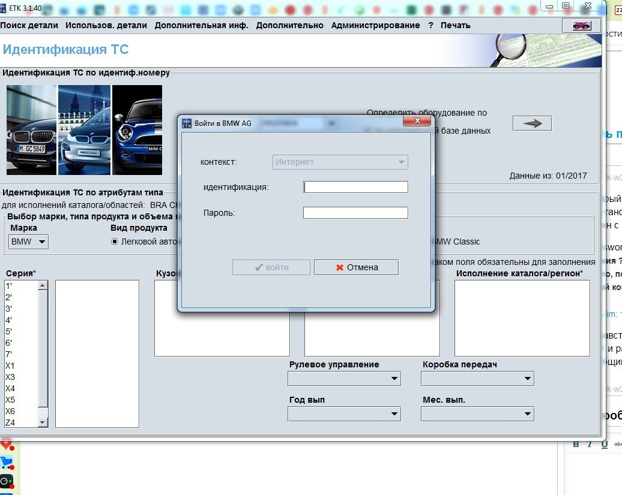
Task: Open the ? help menu
Action: point(431,25)
